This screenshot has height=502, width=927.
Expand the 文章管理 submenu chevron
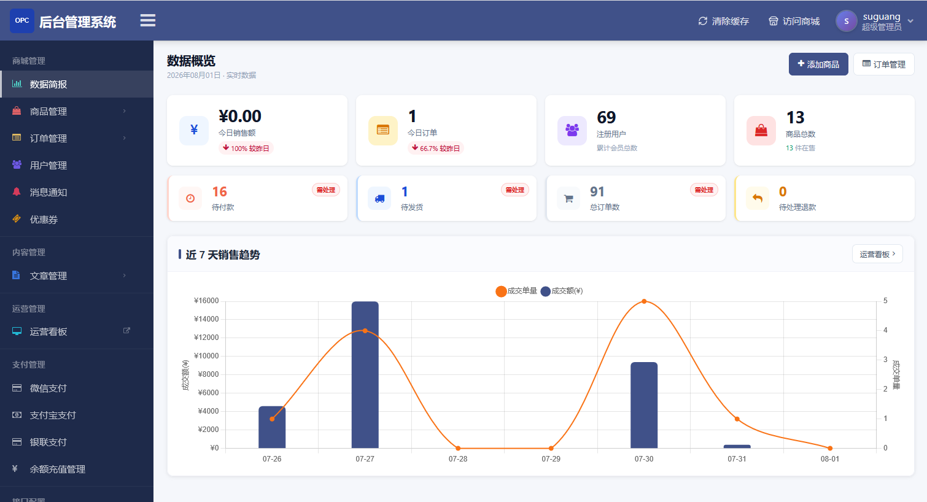[125, 276]
